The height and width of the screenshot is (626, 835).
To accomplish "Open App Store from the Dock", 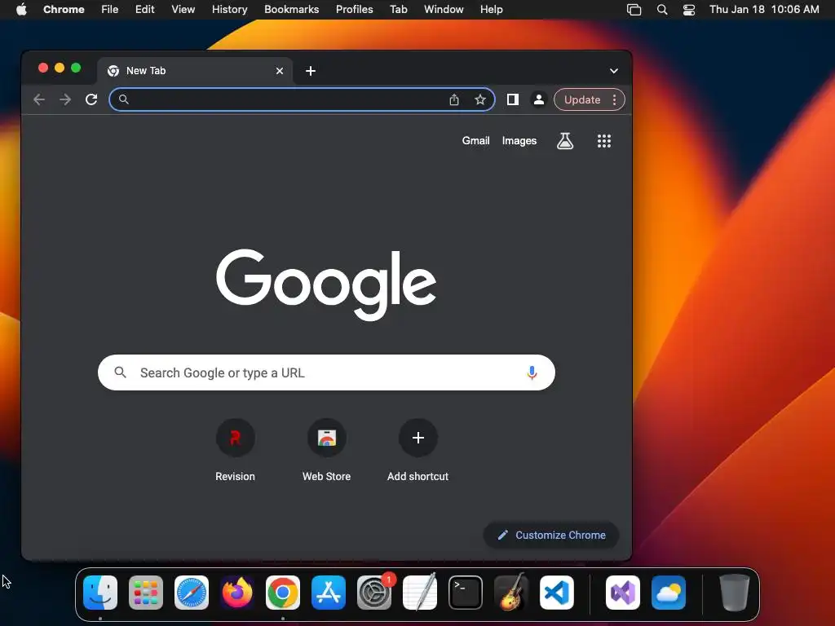I will click(329, 593).
